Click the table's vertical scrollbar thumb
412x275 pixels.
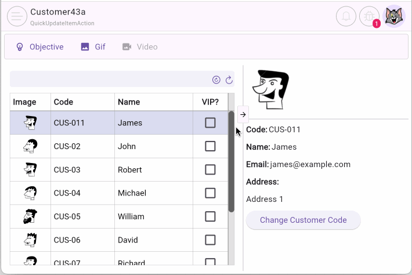click(x=232, y=162)
